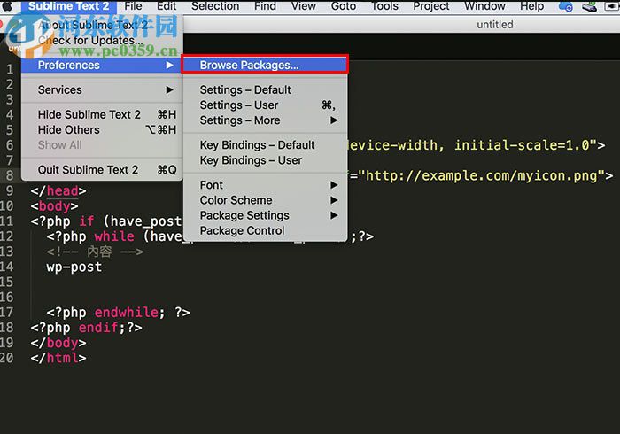620x434 pixels.
Task: Open the Find menu
Action: click(x=265, y=6)
